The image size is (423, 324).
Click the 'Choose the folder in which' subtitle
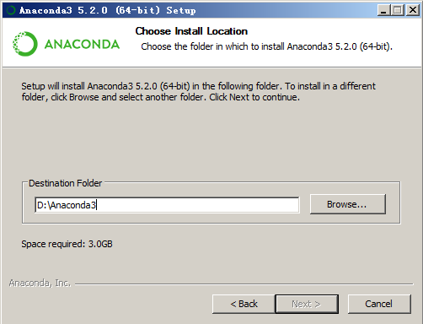pyautogui.click(x=266, y=46)
